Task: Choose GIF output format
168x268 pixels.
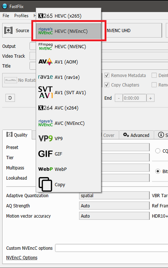Action: pos(69,154)
